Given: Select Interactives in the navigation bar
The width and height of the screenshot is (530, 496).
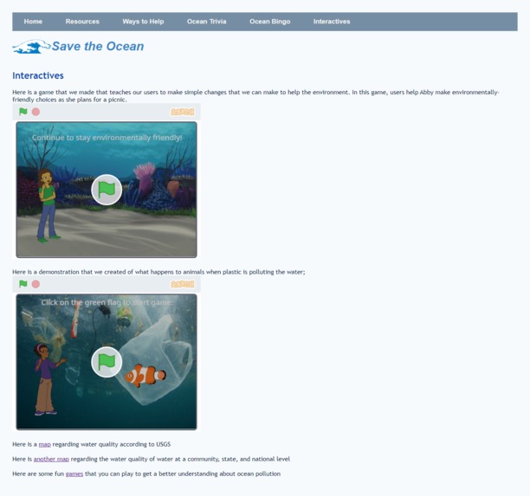Looking at the screenshot, I should click(332, 22).
